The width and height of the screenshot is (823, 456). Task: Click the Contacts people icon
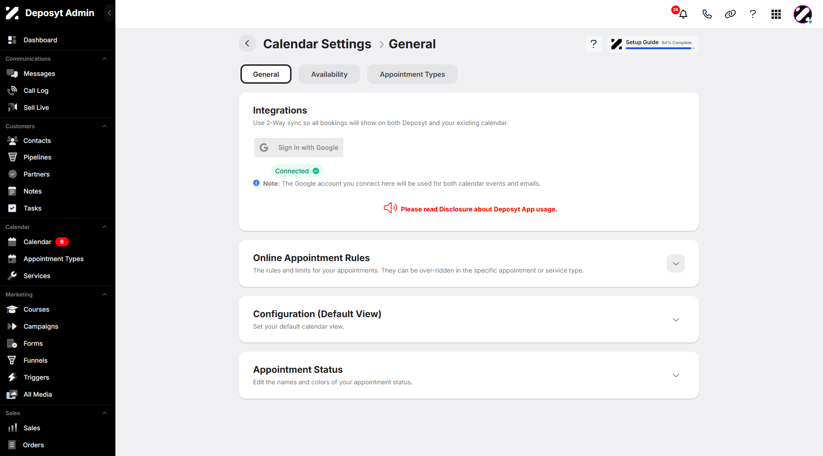click(12, 141)
